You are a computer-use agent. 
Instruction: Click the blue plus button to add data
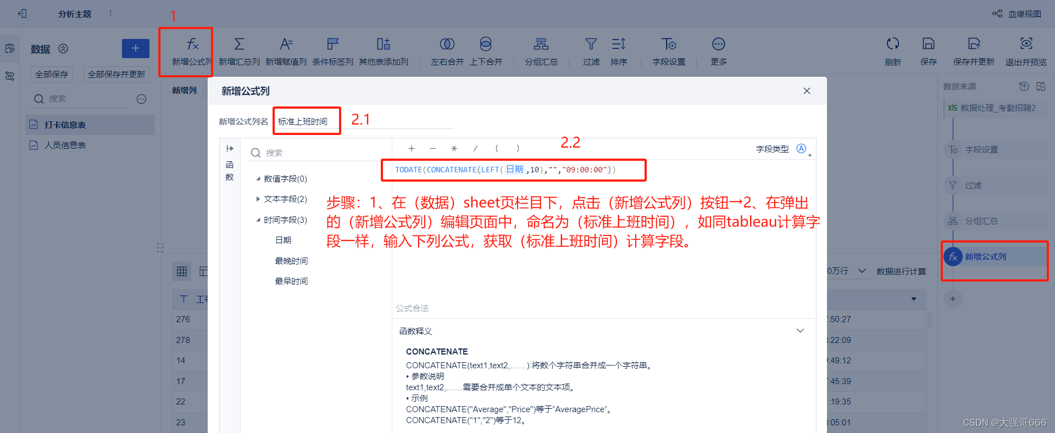tap(136, 48)
